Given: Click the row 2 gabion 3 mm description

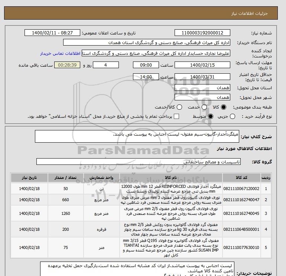Looking at the screenshot, I should (x=171, y=200).
